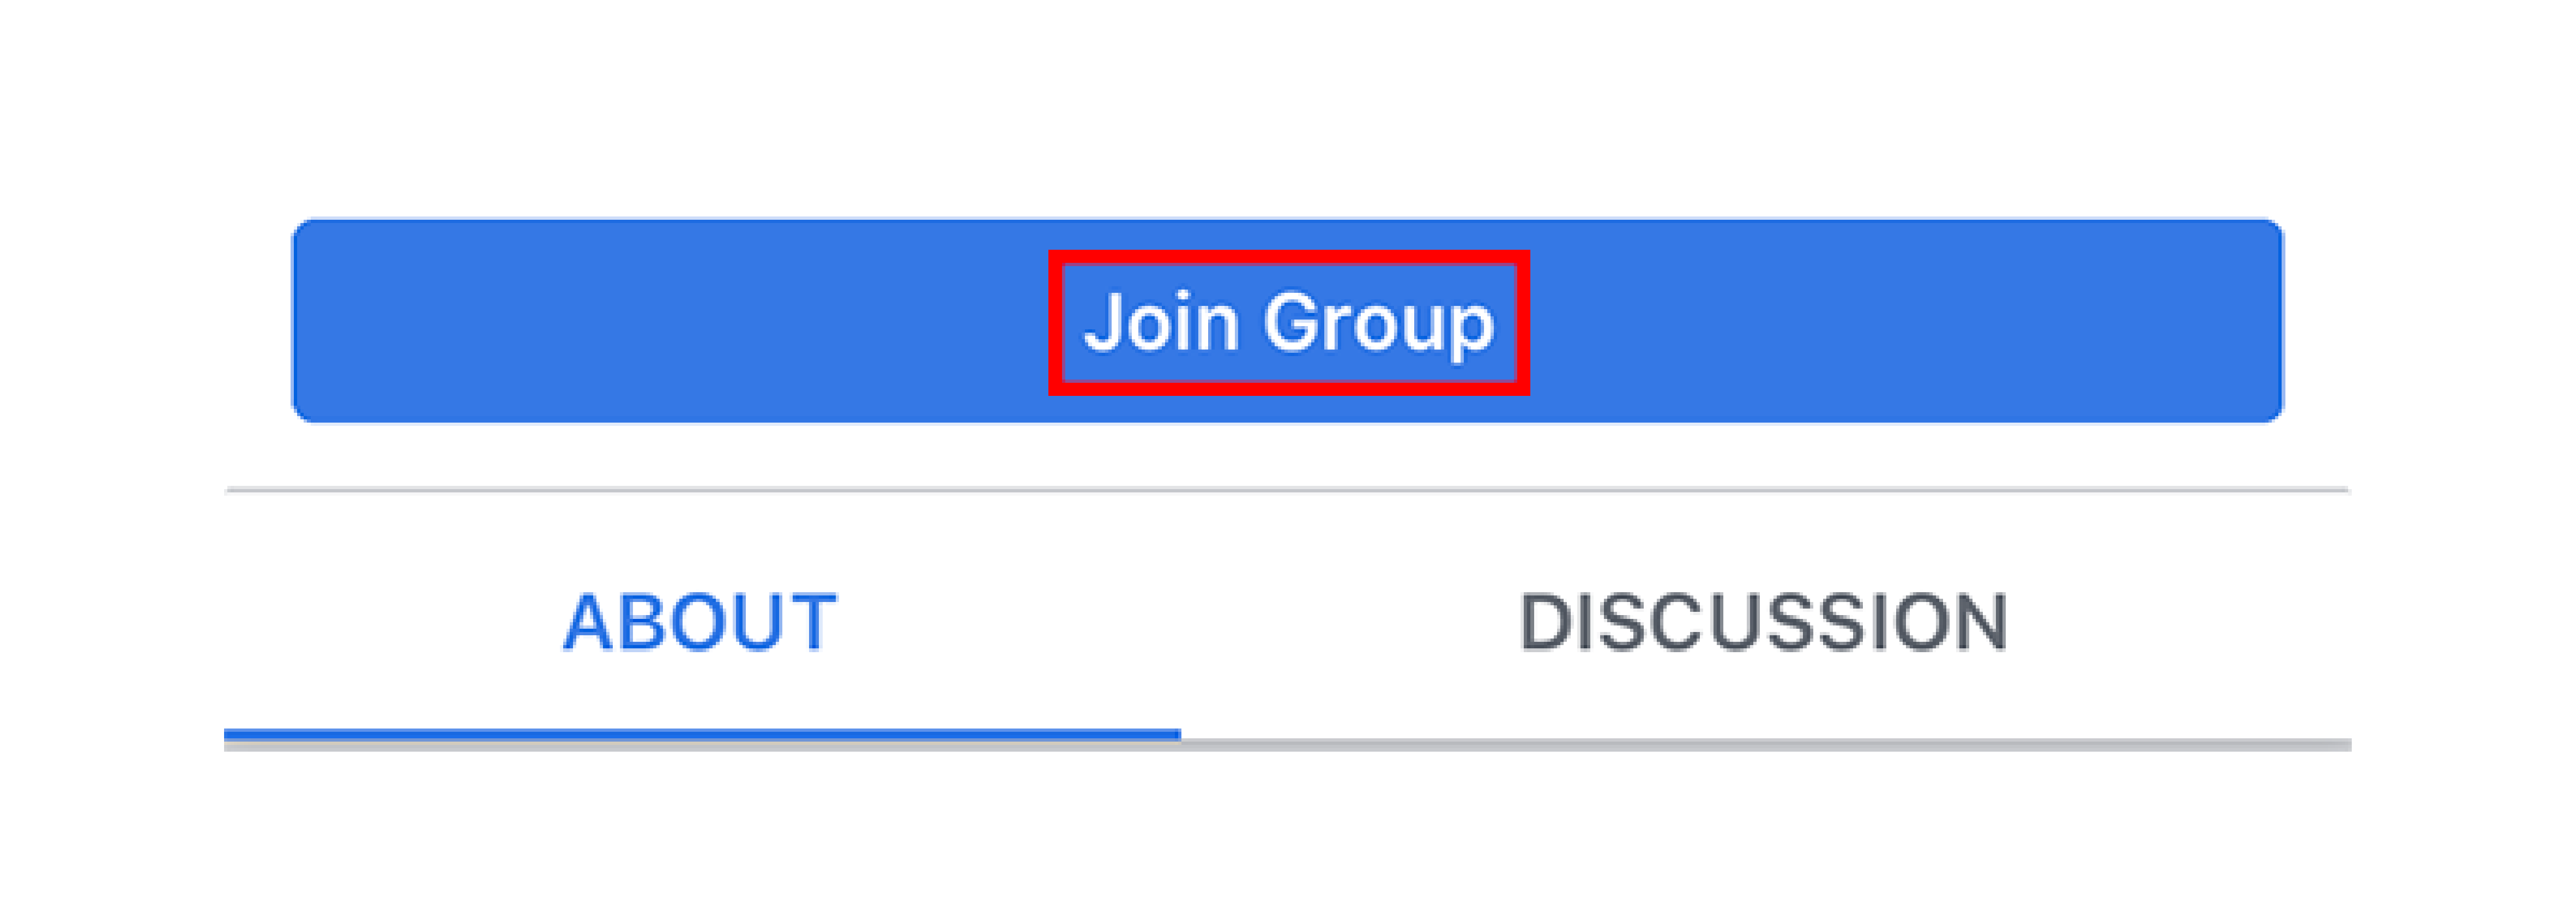
Task: Click the blue underline beneath ABOUT
Action: tap(702, 735)
